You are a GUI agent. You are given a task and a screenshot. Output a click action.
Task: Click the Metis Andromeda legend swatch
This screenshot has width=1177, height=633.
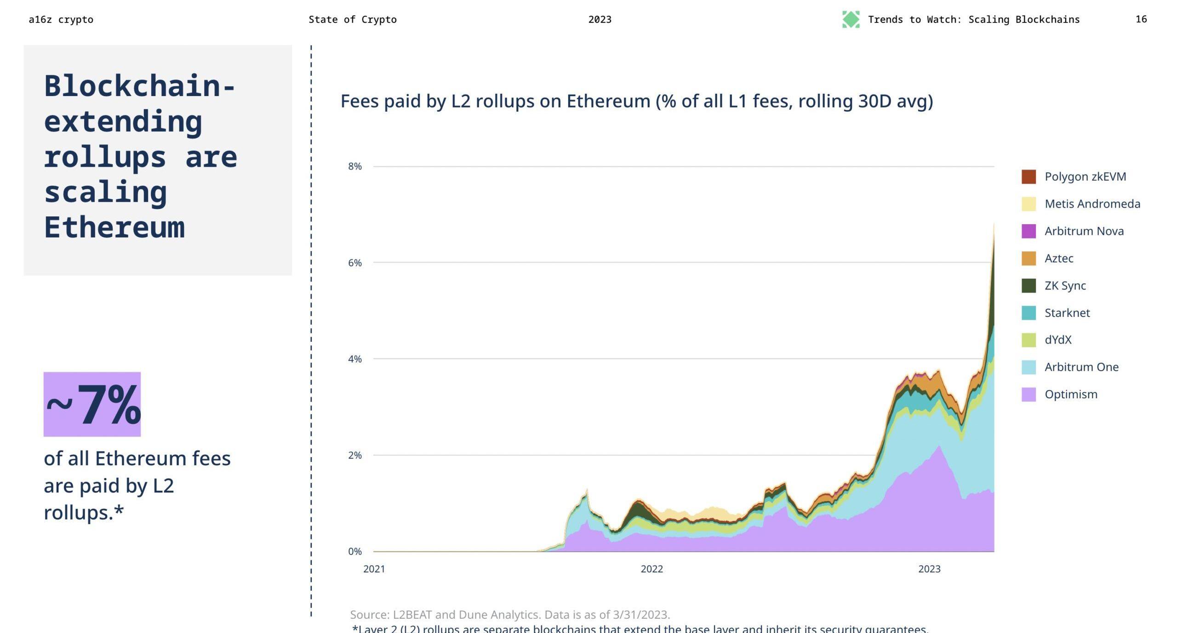point(1028,204)
